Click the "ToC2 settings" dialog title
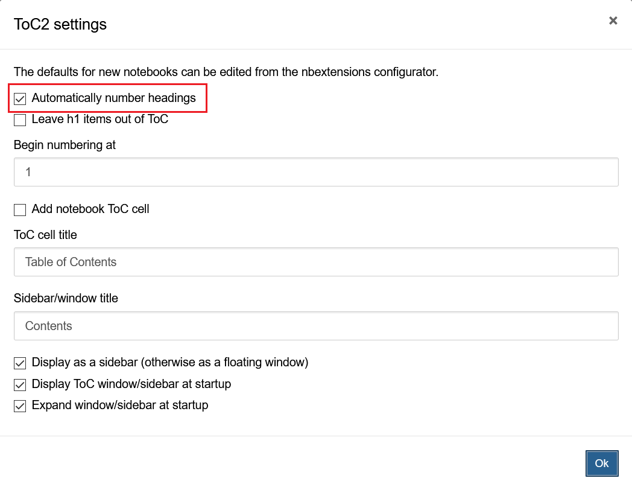Viewport: 632px width, 487px height. pyautogui.click(x=60, y=24)
